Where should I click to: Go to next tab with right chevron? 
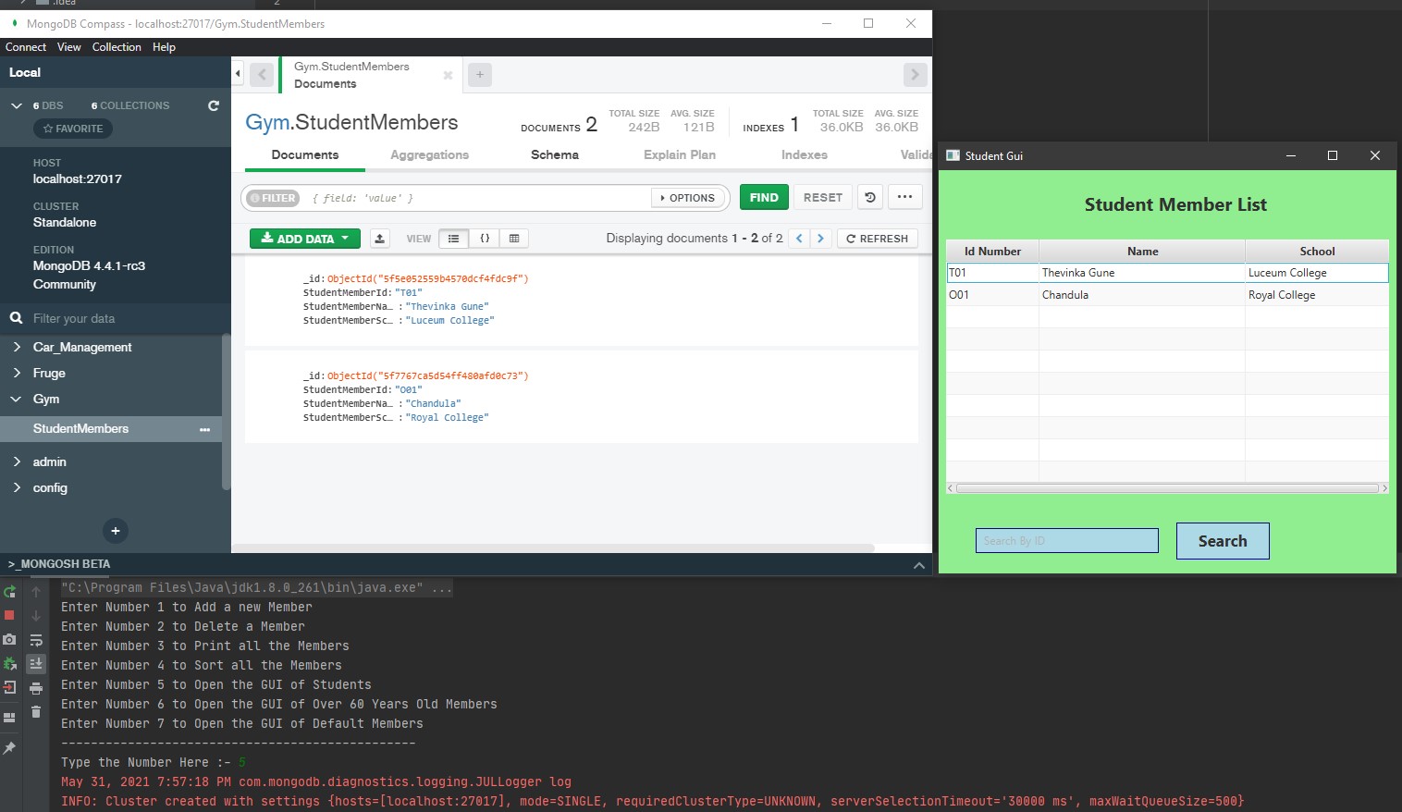pyautogui.click(x=915, y=75)
